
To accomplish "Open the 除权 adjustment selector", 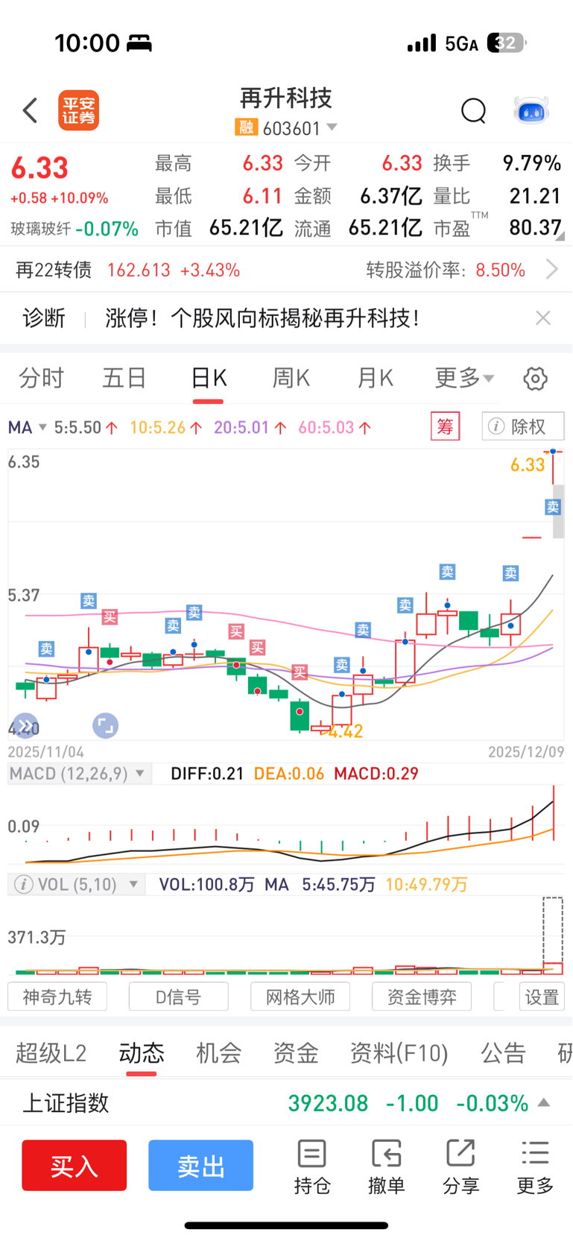I will click(523, 426).
